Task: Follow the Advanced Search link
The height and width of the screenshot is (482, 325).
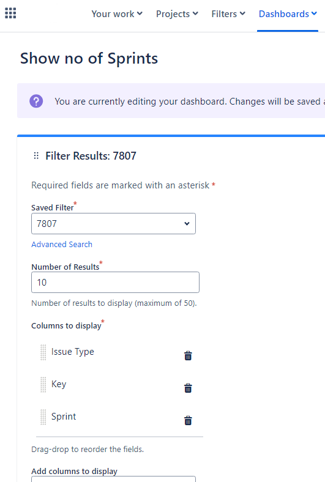Action: tap(62, 245)
